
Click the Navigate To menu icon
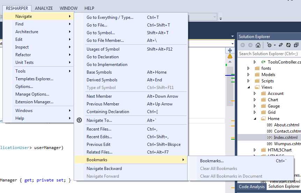[x=79, y=120]
